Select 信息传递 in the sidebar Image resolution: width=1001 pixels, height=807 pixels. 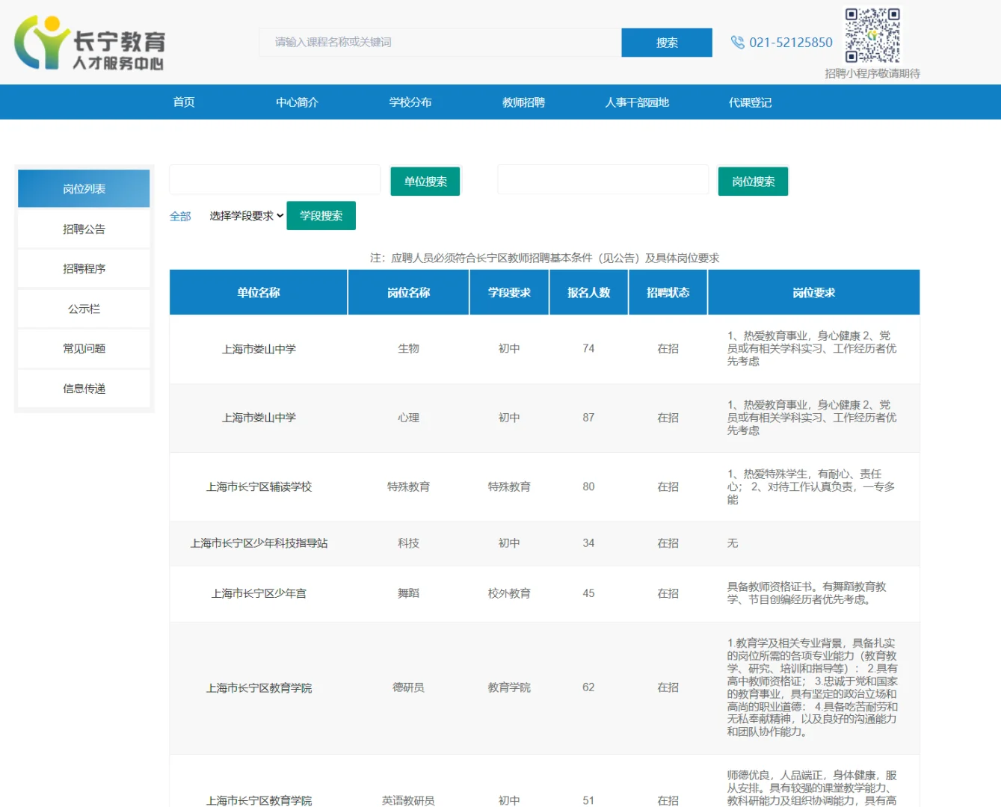point(84,389)
